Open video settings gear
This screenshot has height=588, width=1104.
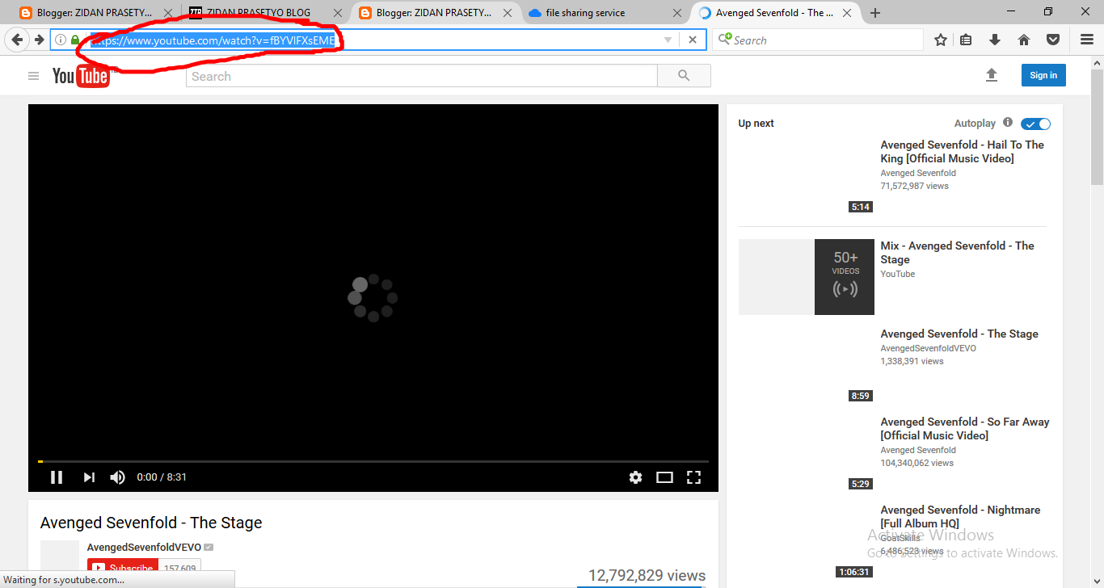635,477
